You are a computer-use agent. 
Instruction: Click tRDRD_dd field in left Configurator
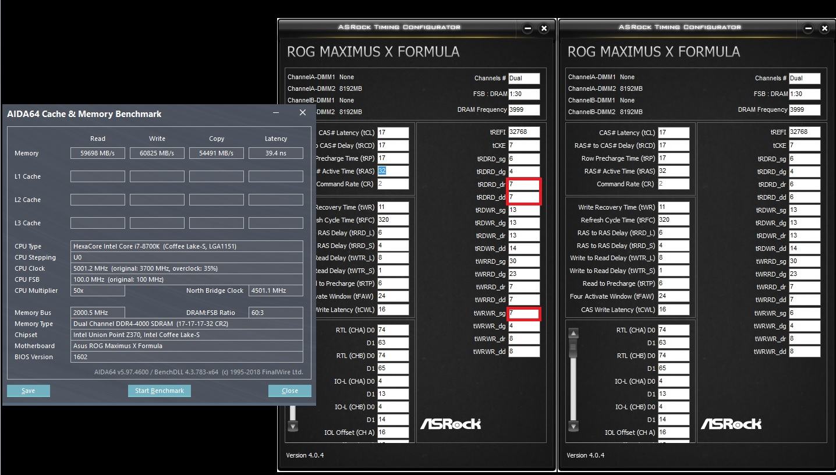(524, 197)
